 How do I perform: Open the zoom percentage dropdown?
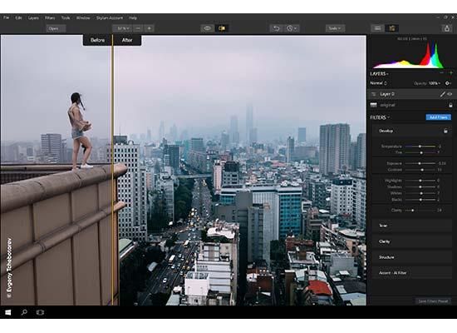pyautogui.click(x=122, y=28)
